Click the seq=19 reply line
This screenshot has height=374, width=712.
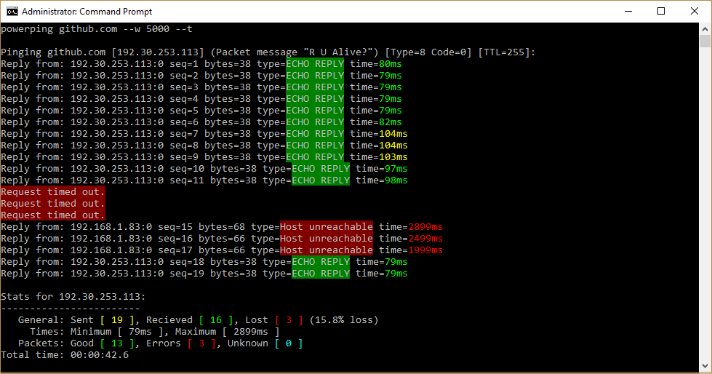204,274
